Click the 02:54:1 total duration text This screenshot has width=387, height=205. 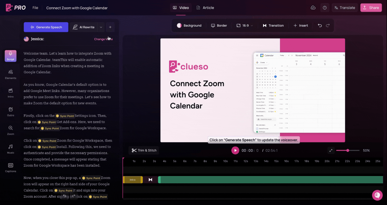pos(272,150)
